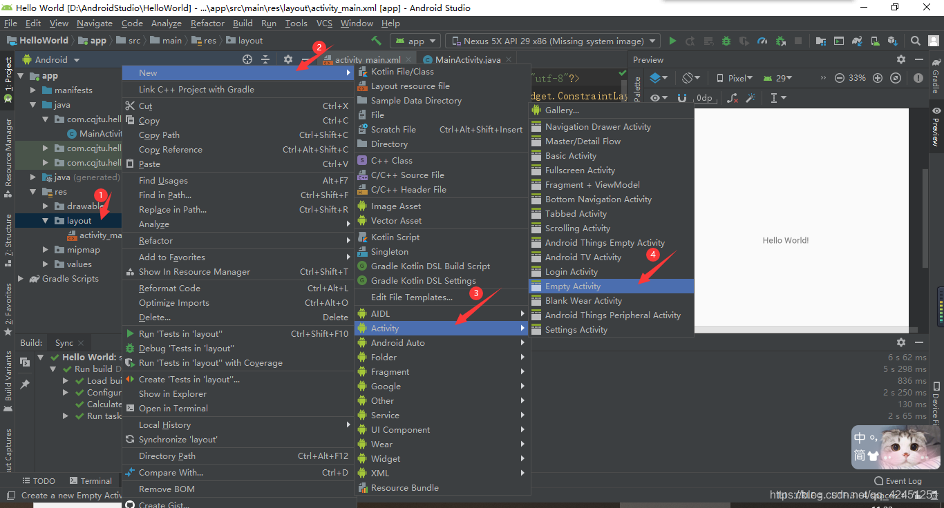Open the AVD Manager toolbar icon
Screen dimensions: 944x508
pos(874,41)
